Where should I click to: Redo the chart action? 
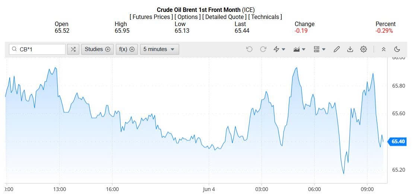point(263,49)
